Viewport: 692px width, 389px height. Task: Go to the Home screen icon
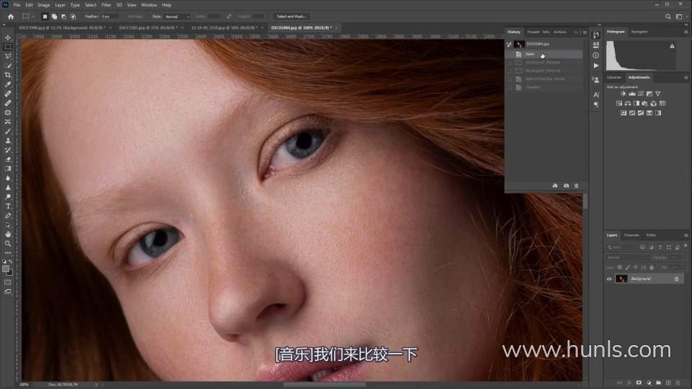point(11,17)
